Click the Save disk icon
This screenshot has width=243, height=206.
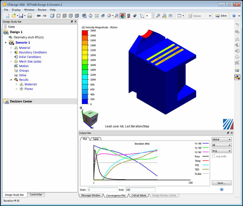(x=21, y=16)
